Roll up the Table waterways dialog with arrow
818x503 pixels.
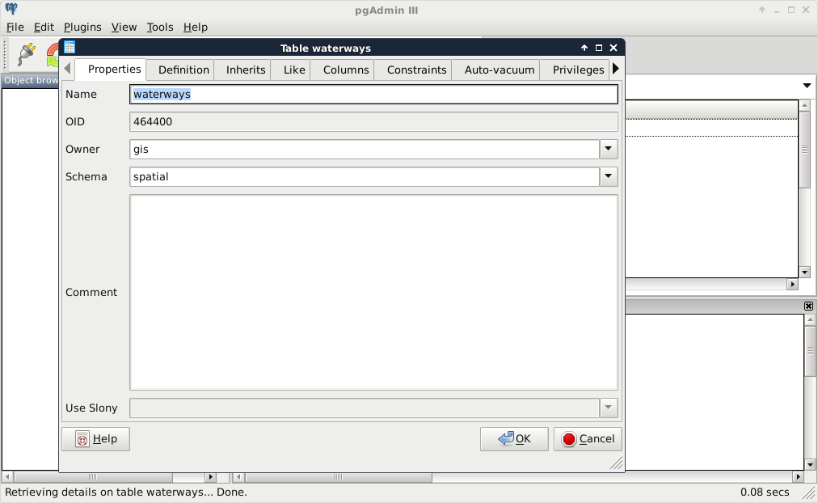tap(584, 48)
